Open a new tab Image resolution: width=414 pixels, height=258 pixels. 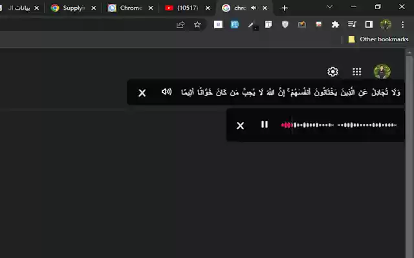(285, 8)
